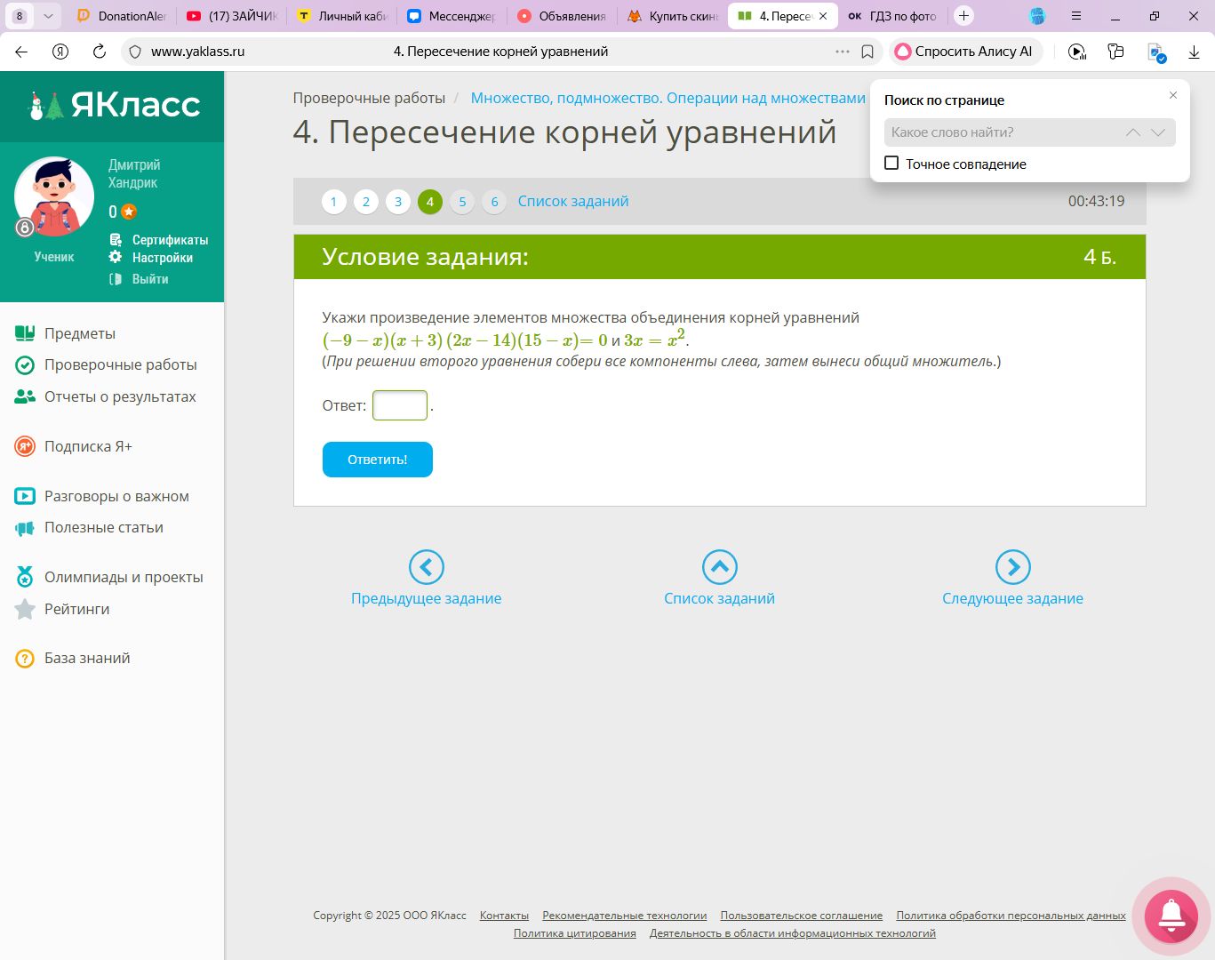Expand tab list dropdown arrow
Screen dimensions: 1215x960
pyautogui.click(x=48, y=16)
